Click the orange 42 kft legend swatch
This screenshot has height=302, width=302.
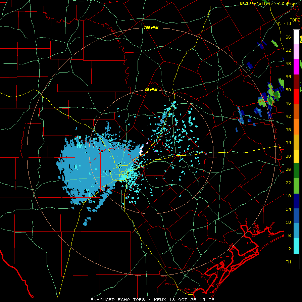click(296, 127)
